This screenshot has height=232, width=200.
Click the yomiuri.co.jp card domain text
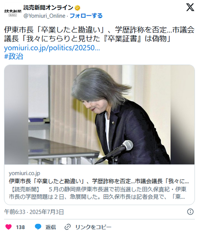(x=25, y=173)
